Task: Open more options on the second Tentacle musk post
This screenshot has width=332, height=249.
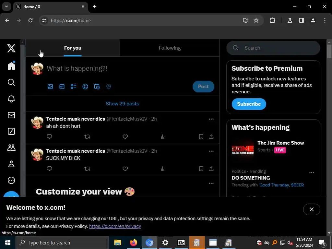Action: 211,151
